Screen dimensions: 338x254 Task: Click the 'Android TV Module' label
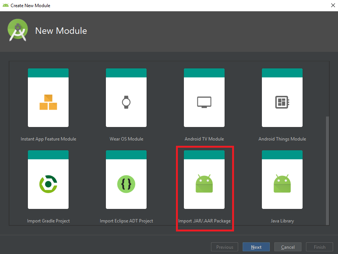204,139
